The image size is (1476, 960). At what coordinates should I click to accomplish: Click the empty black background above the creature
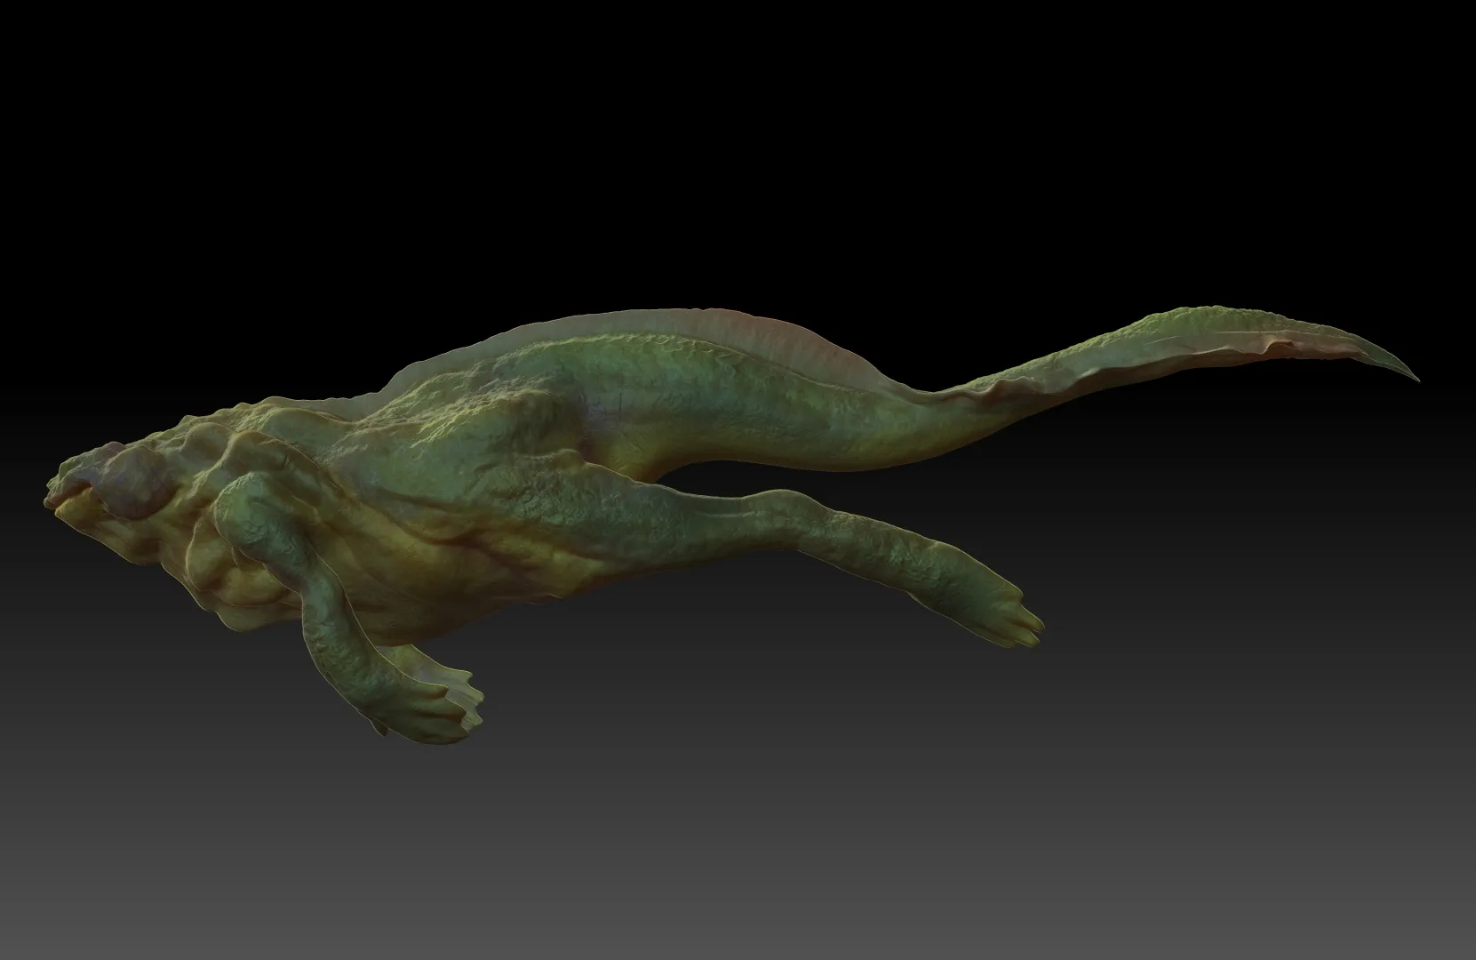pyautogui.click(x=711, y=133)
